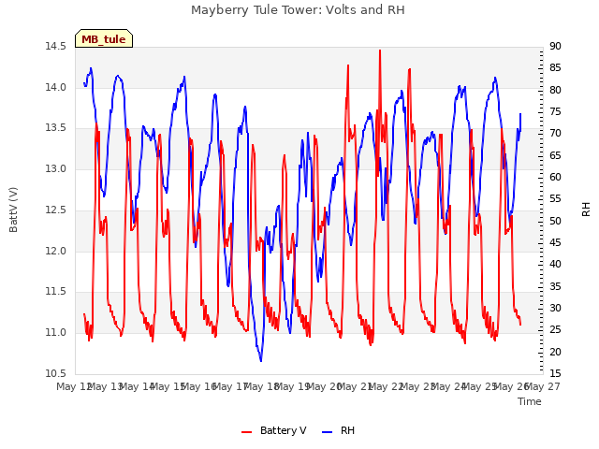Click the 13.5 left axis tick
Screen dimensions: 599x449
(x=55, y=128)
